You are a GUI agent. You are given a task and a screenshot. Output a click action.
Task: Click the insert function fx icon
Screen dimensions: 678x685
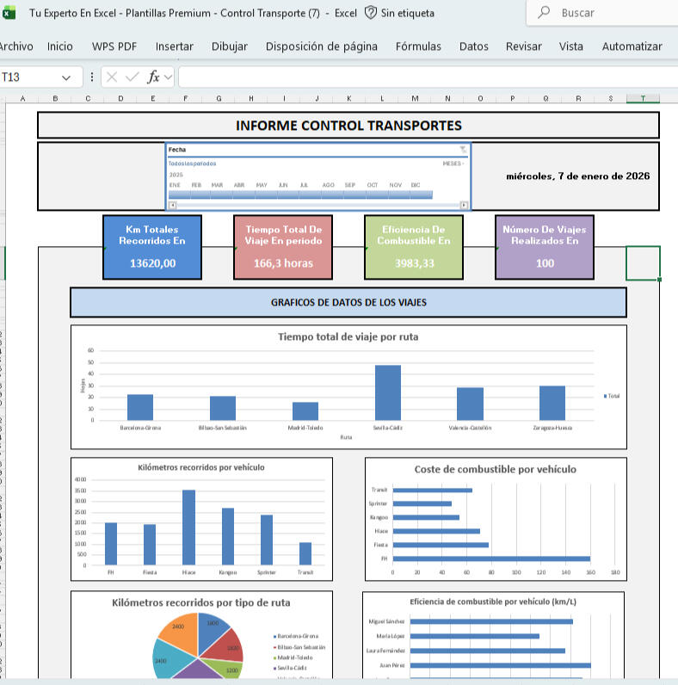[x=154, y=77]
